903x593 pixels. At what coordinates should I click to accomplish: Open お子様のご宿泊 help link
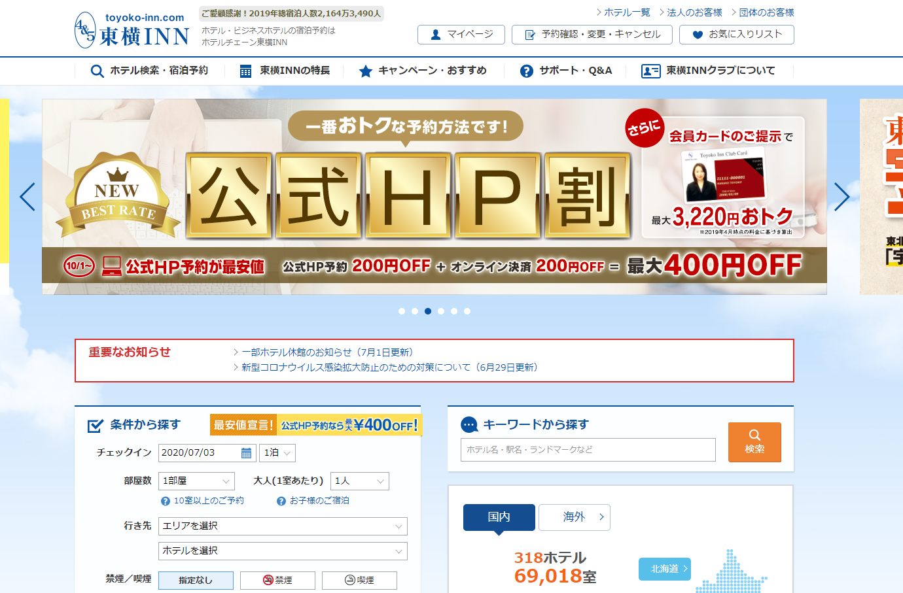[x=313, y=501]
